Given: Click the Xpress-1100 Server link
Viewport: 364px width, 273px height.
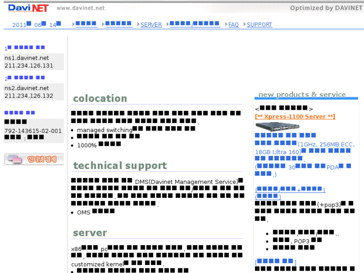Looking at the screenshot, I should click(295, 116).
